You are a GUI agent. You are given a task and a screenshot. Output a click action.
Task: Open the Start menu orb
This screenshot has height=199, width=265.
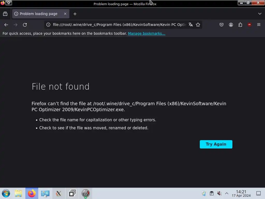click(x=6, y=193)
